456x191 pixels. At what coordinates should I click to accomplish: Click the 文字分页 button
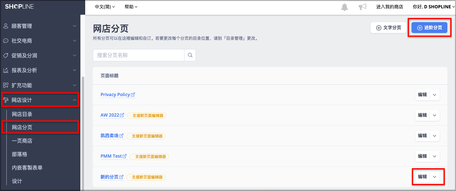pos(388,28)
